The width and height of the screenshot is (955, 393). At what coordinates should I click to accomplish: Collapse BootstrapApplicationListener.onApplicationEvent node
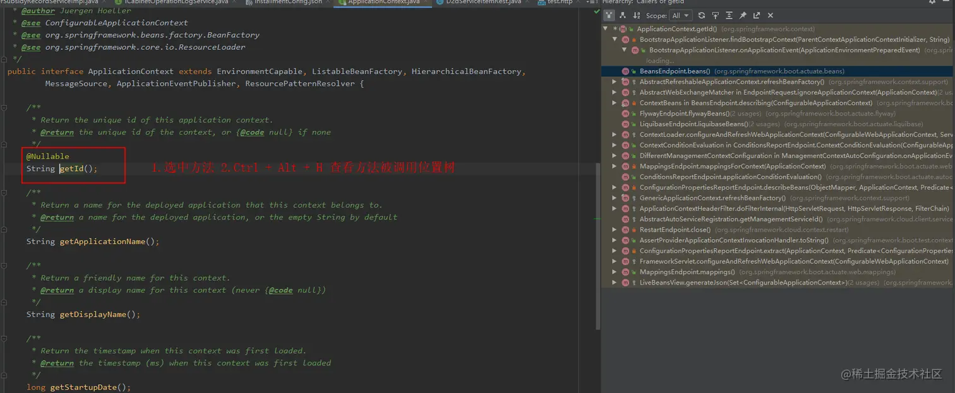(x=623, y=50)
